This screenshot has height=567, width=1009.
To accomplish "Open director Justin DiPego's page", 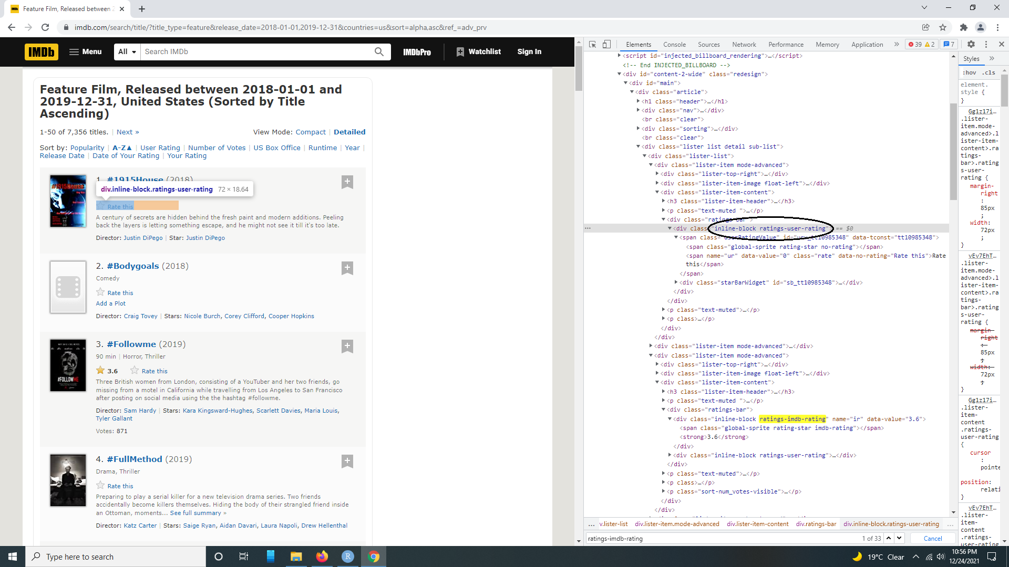I will (x=143, y=238).
